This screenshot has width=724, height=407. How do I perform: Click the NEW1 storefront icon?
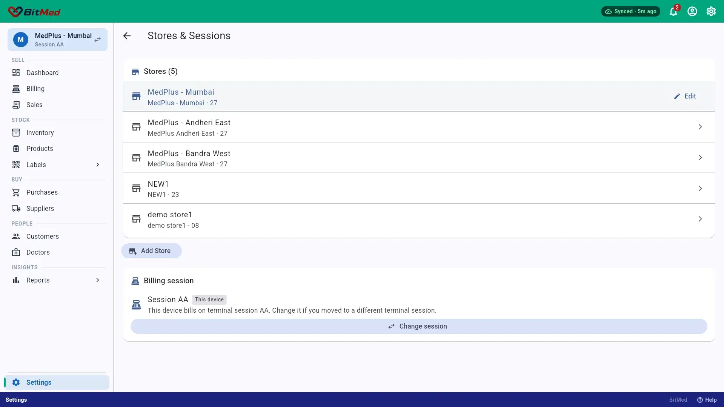point(136,188)
